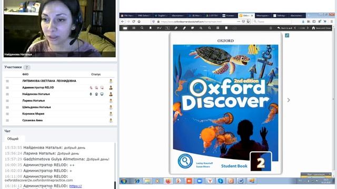Add a sticky note from the e-book toolbar

[x=193, y=28]
